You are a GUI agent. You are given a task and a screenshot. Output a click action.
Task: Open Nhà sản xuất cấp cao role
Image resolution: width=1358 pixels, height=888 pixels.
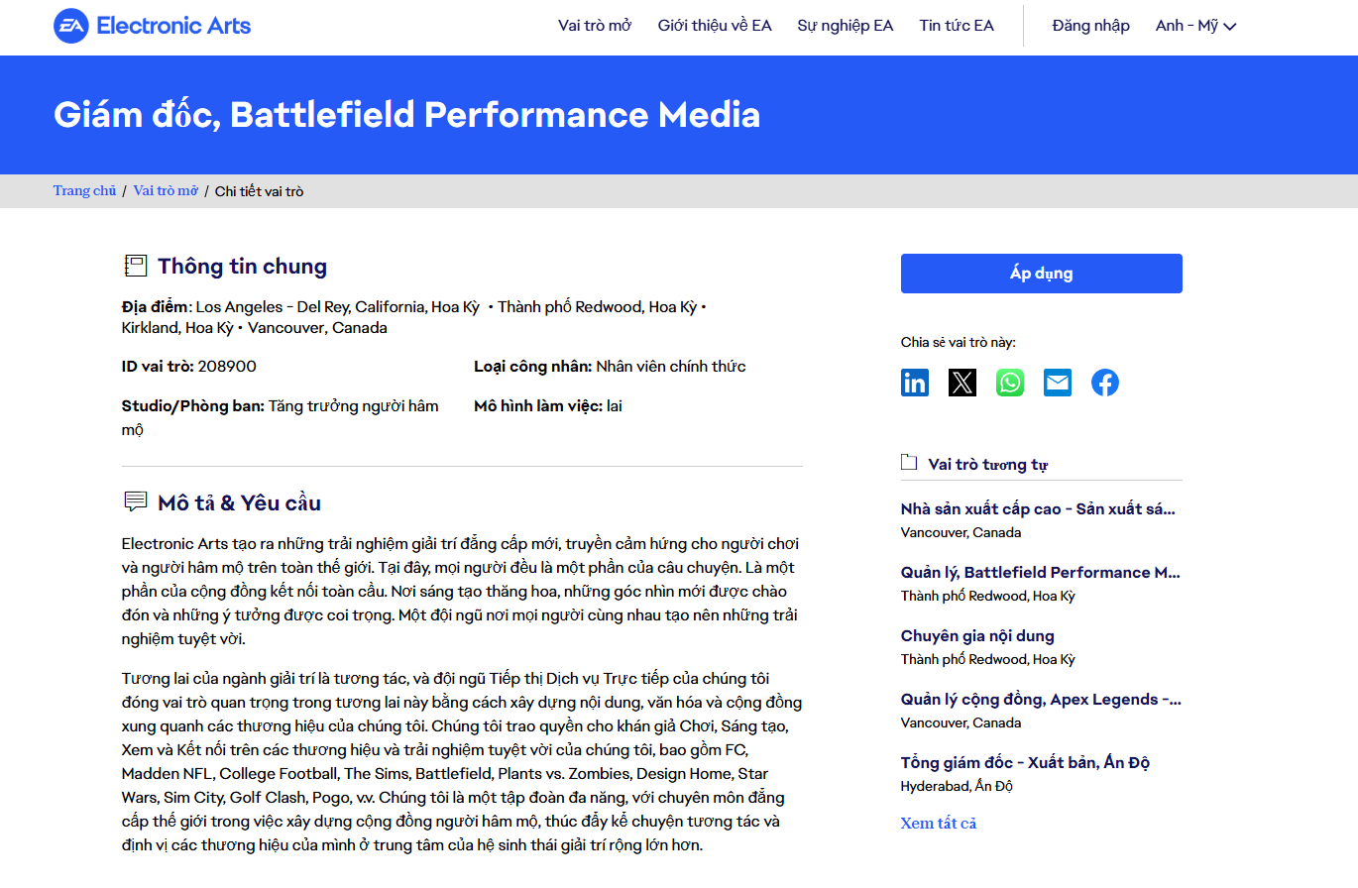1037,509
